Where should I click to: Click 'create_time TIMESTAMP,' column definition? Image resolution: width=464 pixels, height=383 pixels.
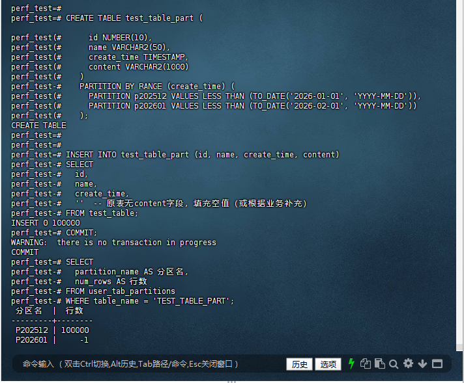pyautogui.click(x=138, y=57)
